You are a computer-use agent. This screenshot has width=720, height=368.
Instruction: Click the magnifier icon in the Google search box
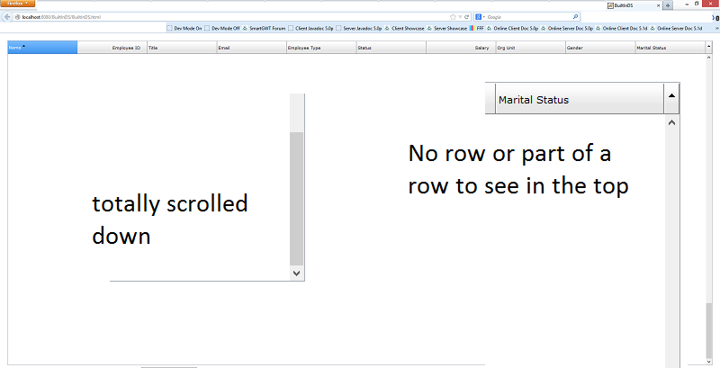(x=575, y=16)
